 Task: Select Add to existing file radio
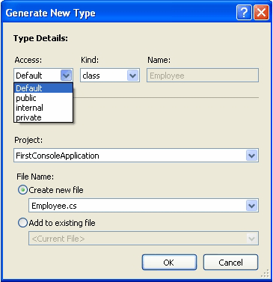pos(22,223)
